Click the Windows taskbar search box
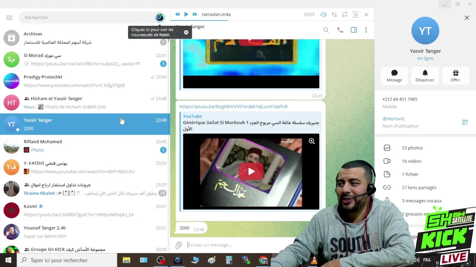The height and width of the screenshot is (267, 476). [x=67, y=260]
